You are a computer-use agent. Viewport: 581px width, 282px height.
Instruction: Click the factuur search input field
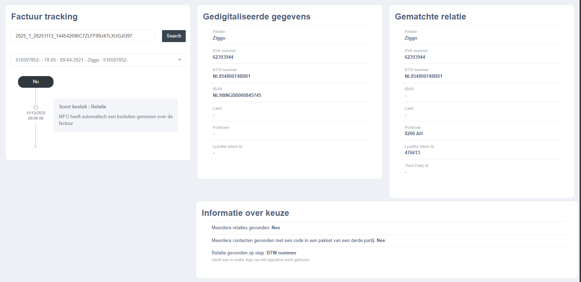tap(83, 36)
